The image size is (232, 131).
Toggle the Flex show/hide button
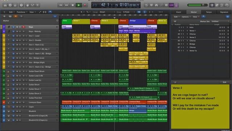click(x=45, y=12)
